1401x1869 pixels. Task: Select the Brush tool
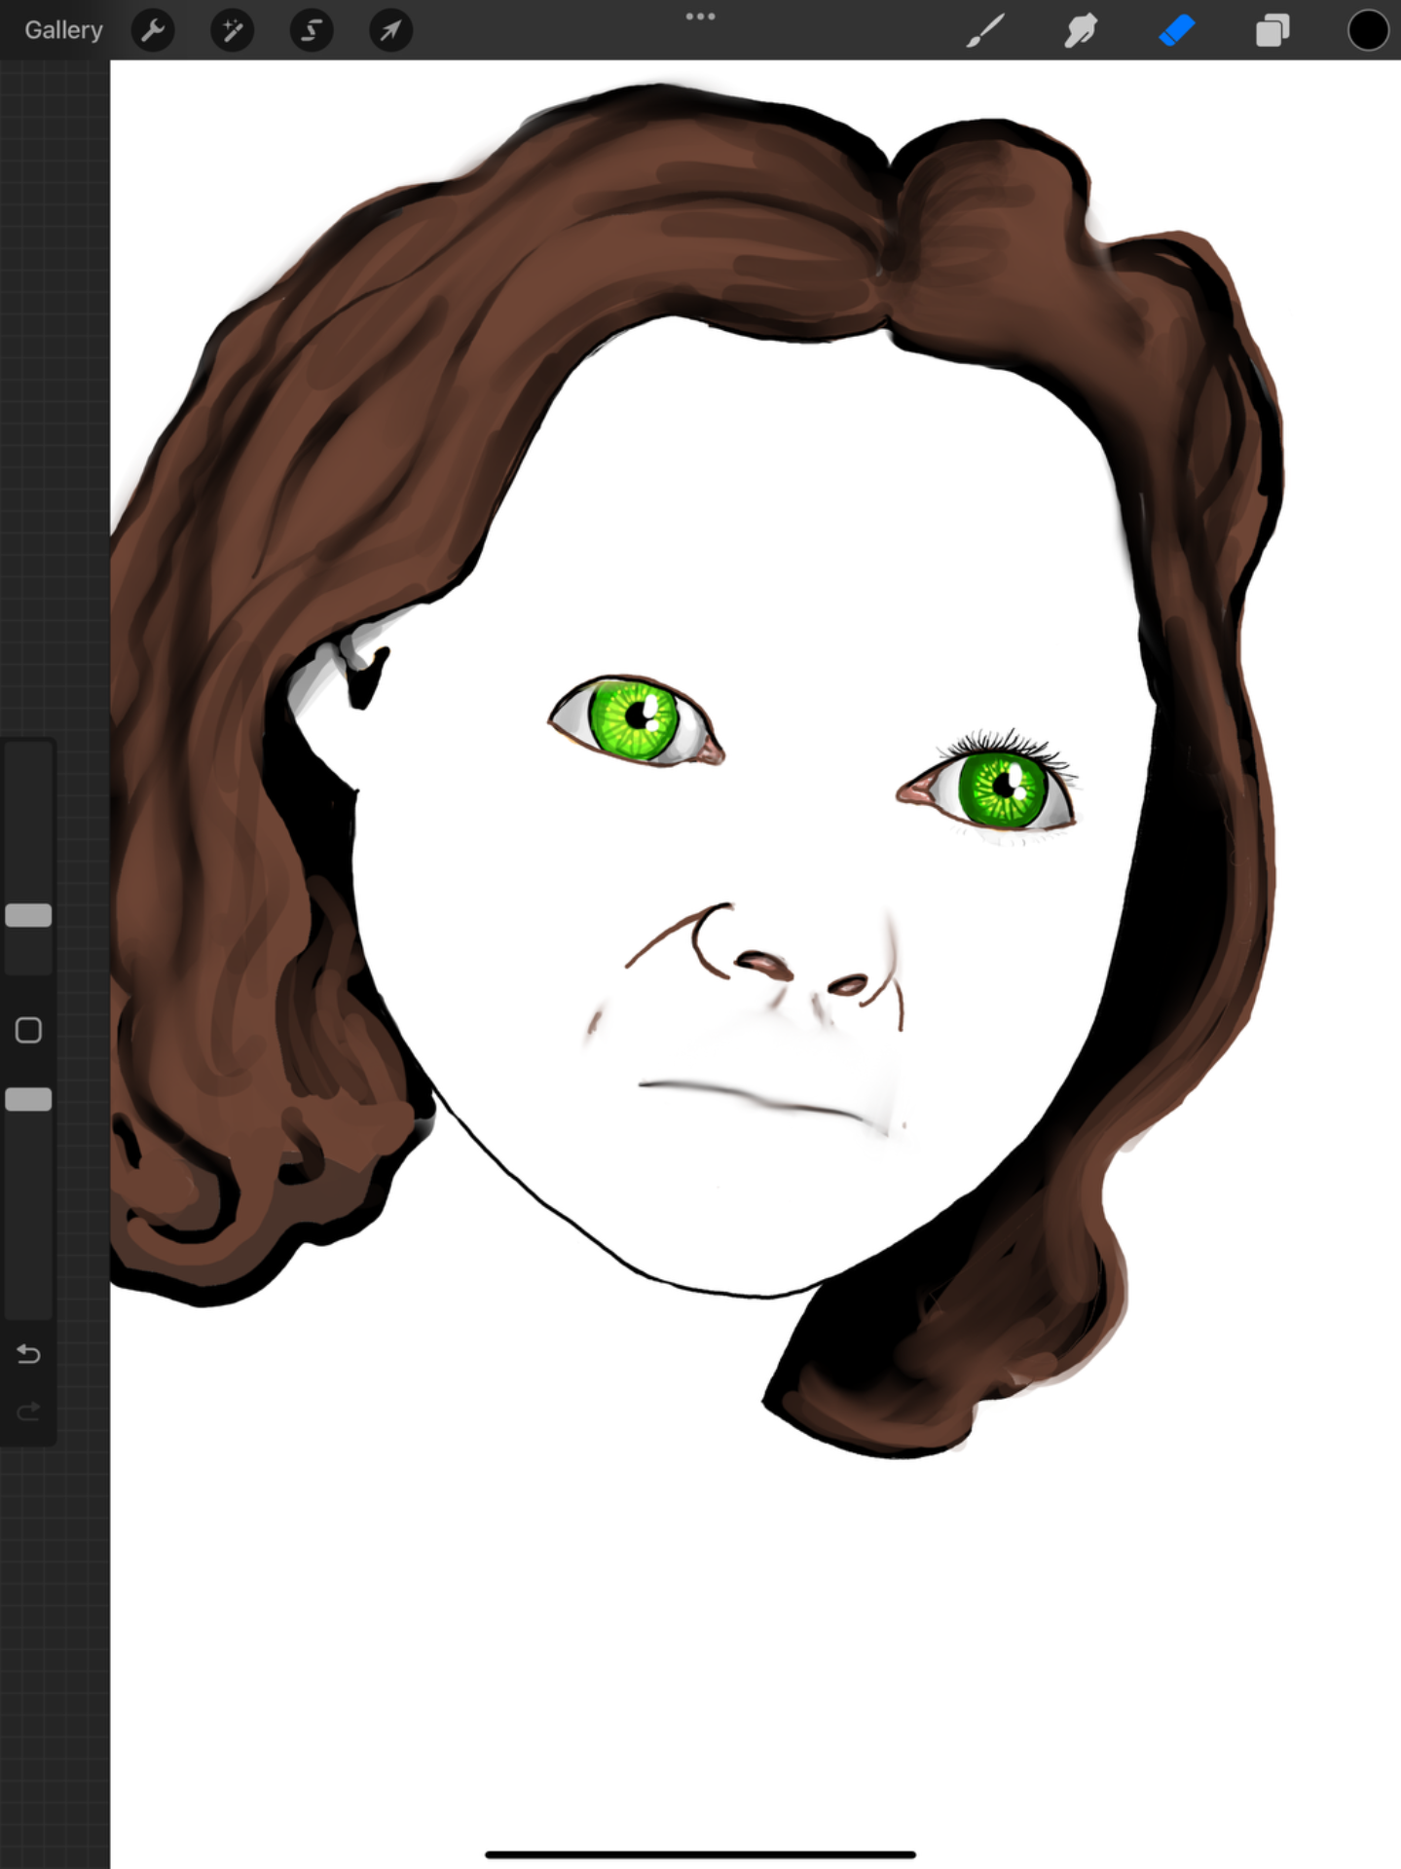(985, 31)
